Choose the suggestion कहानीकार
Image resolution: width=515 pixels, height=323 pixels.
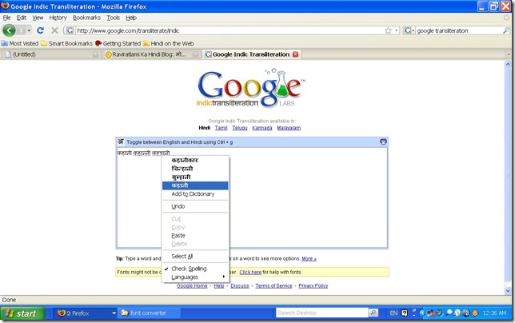tap(195, 160)
